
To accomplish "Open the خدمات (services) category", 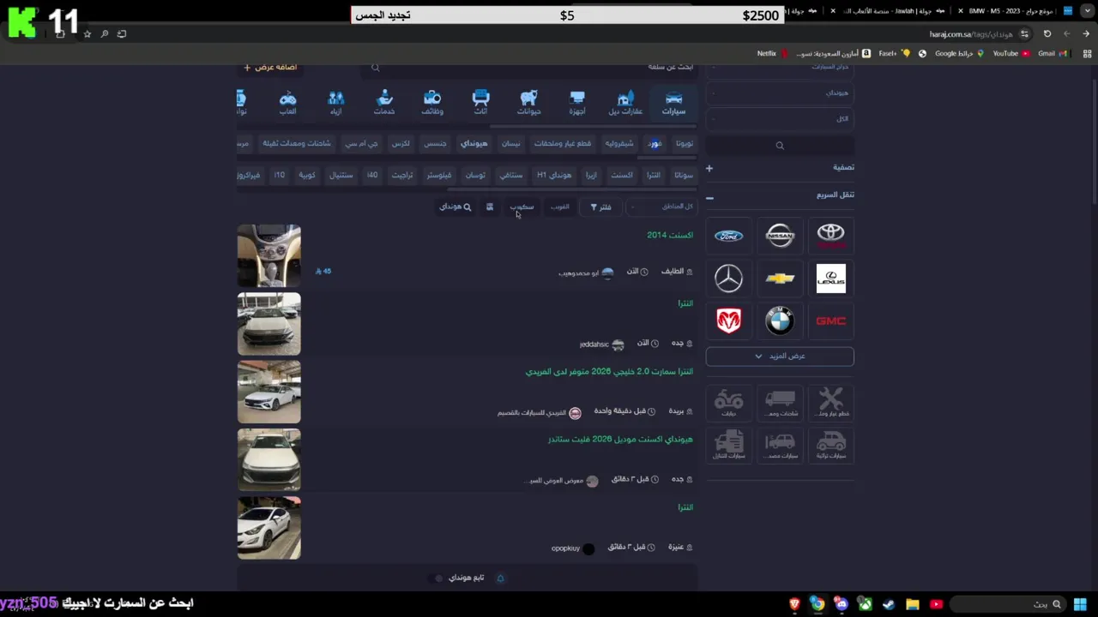I will 384,103.
